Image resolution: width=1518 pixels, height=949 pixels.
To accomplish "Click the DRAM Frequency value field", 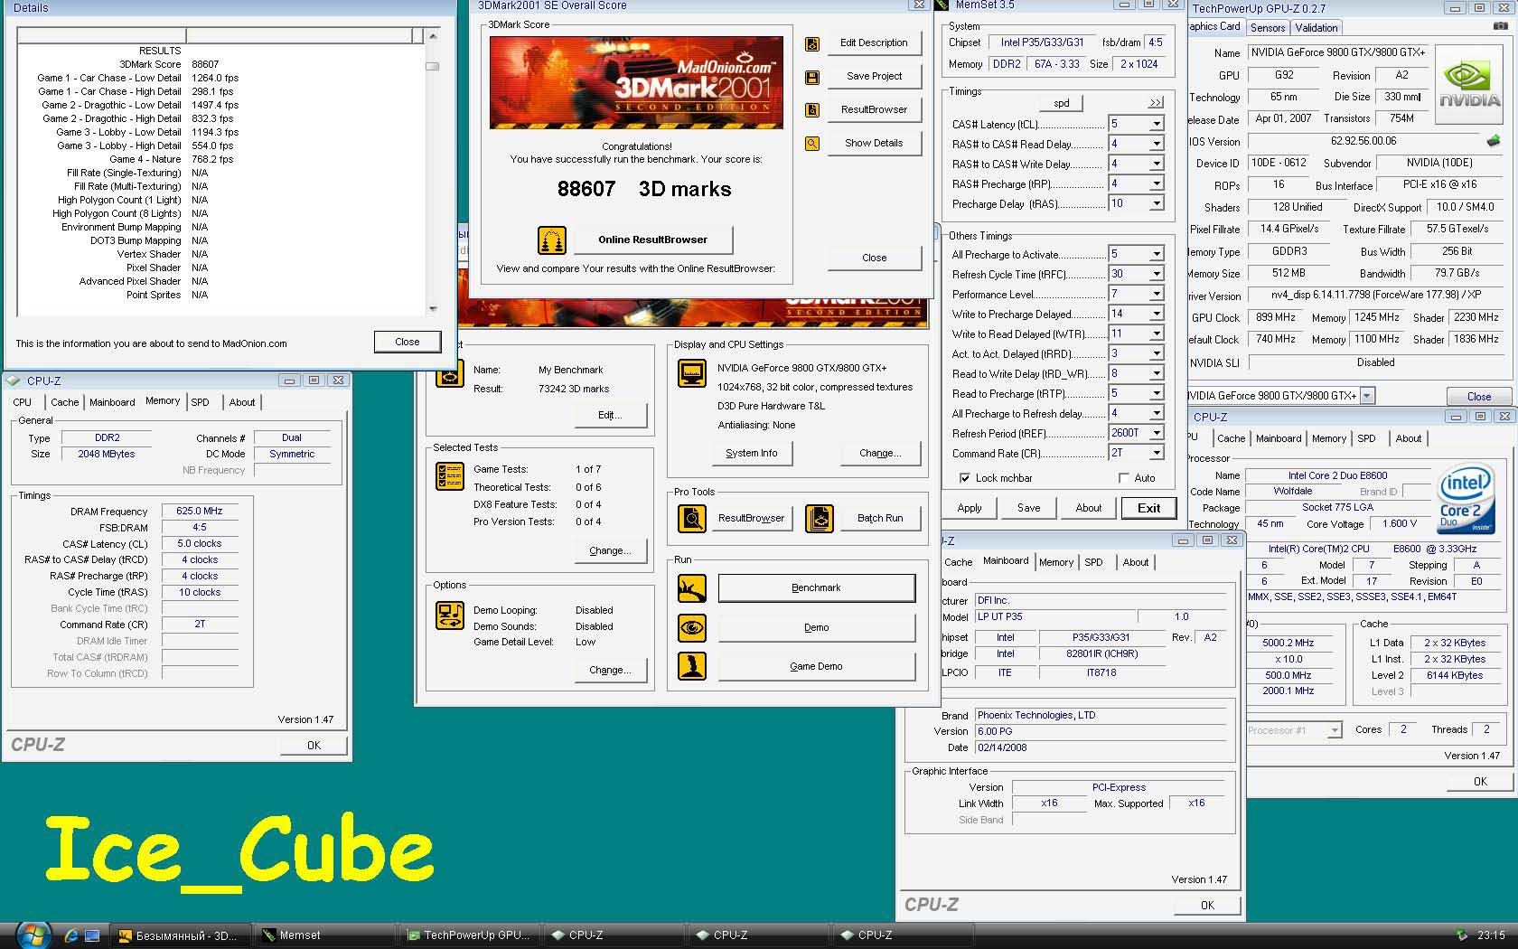I will (x=200, y=511).
